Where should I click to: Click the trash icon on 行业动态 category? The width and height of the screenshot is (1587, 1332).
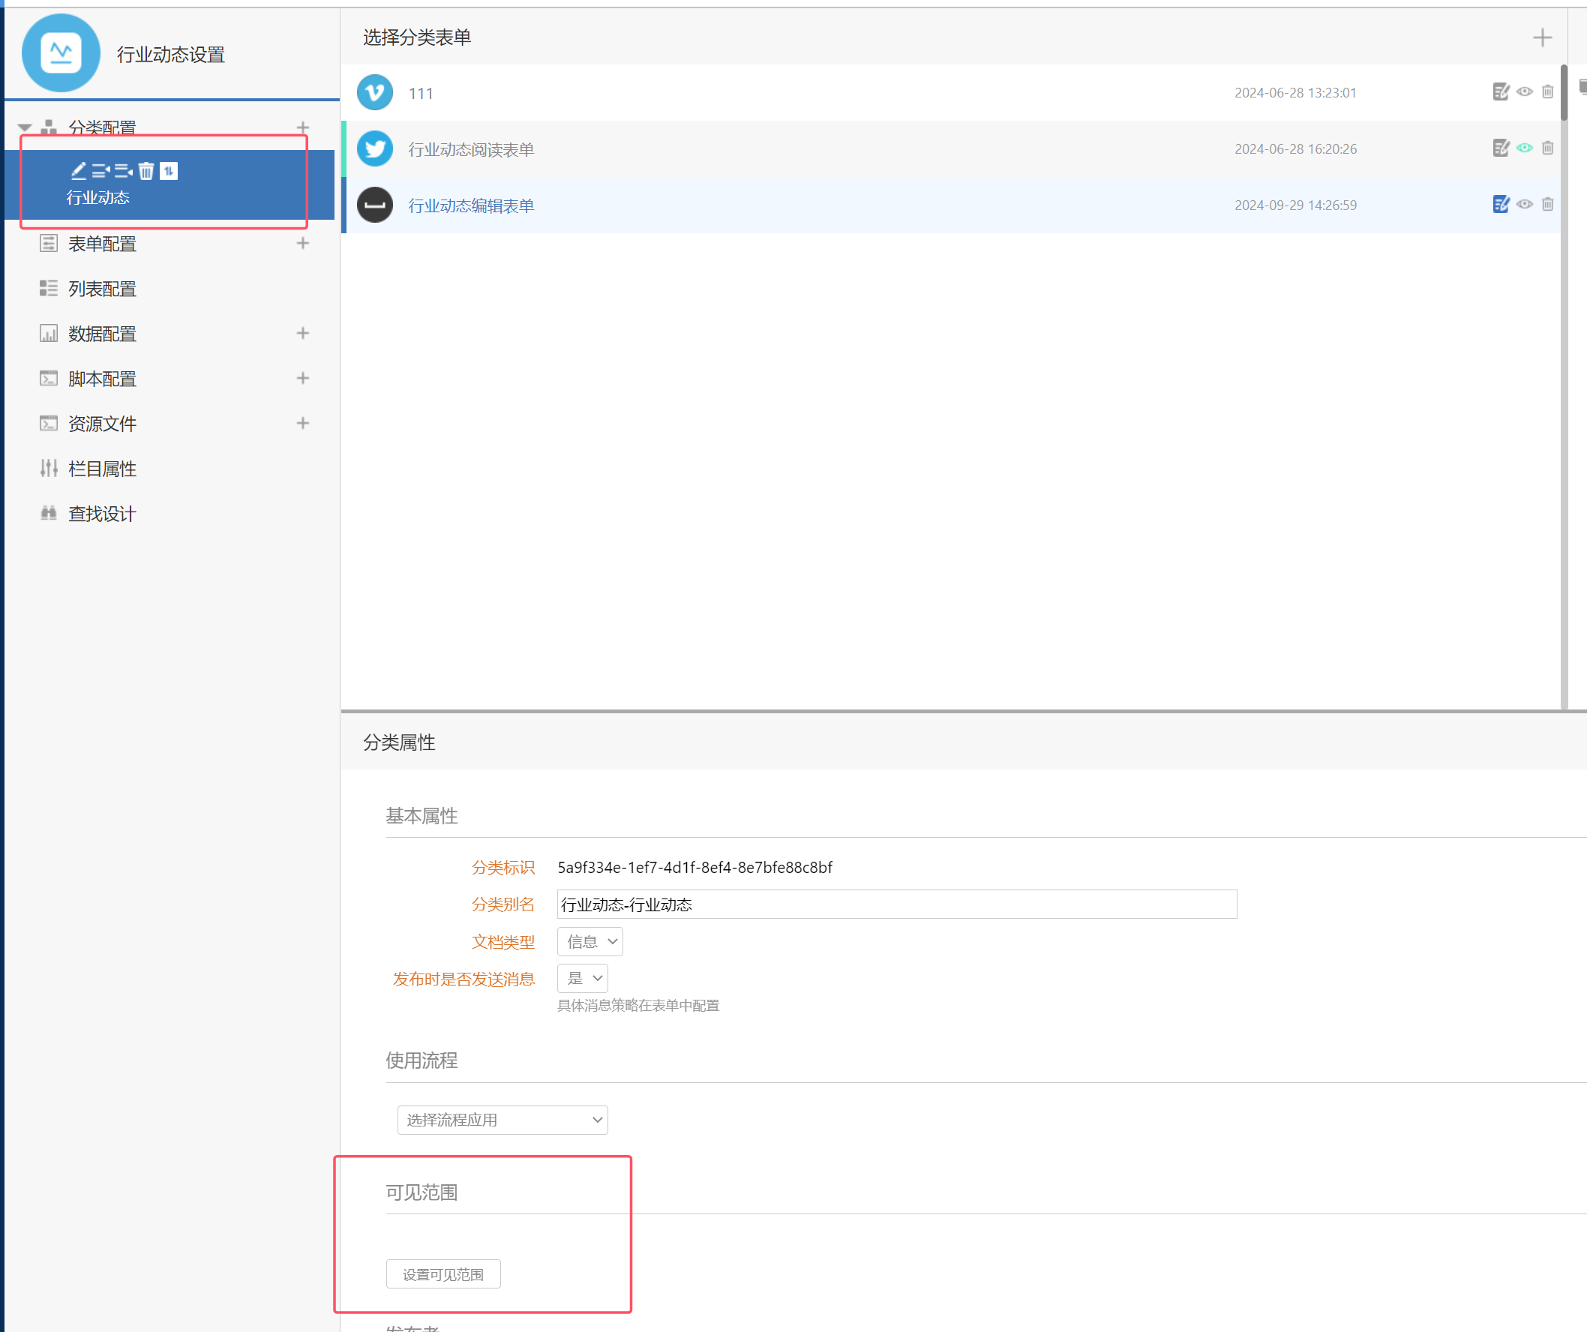click(145, 172)
